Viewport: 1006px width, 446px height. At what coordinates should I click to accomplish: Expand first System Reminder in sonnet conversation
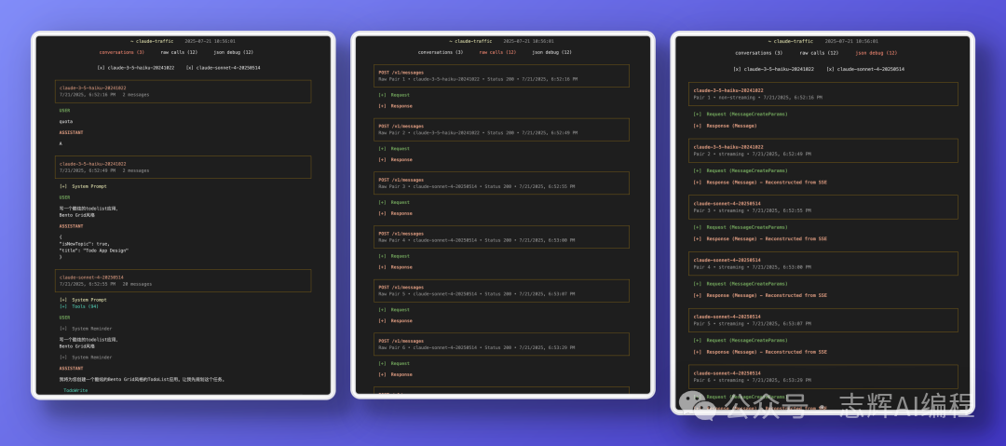[86, 329]
